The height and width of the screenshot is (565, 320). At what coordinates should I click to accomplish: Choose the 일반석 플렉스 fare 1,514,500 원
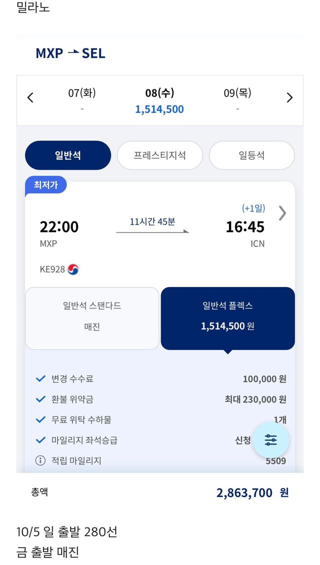coord(227,318)
